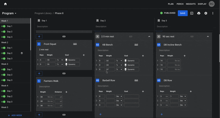Click ADD WEEK button
Viewport: 220px width, 118px height.
pyautogui.click(x=15, y=115)
